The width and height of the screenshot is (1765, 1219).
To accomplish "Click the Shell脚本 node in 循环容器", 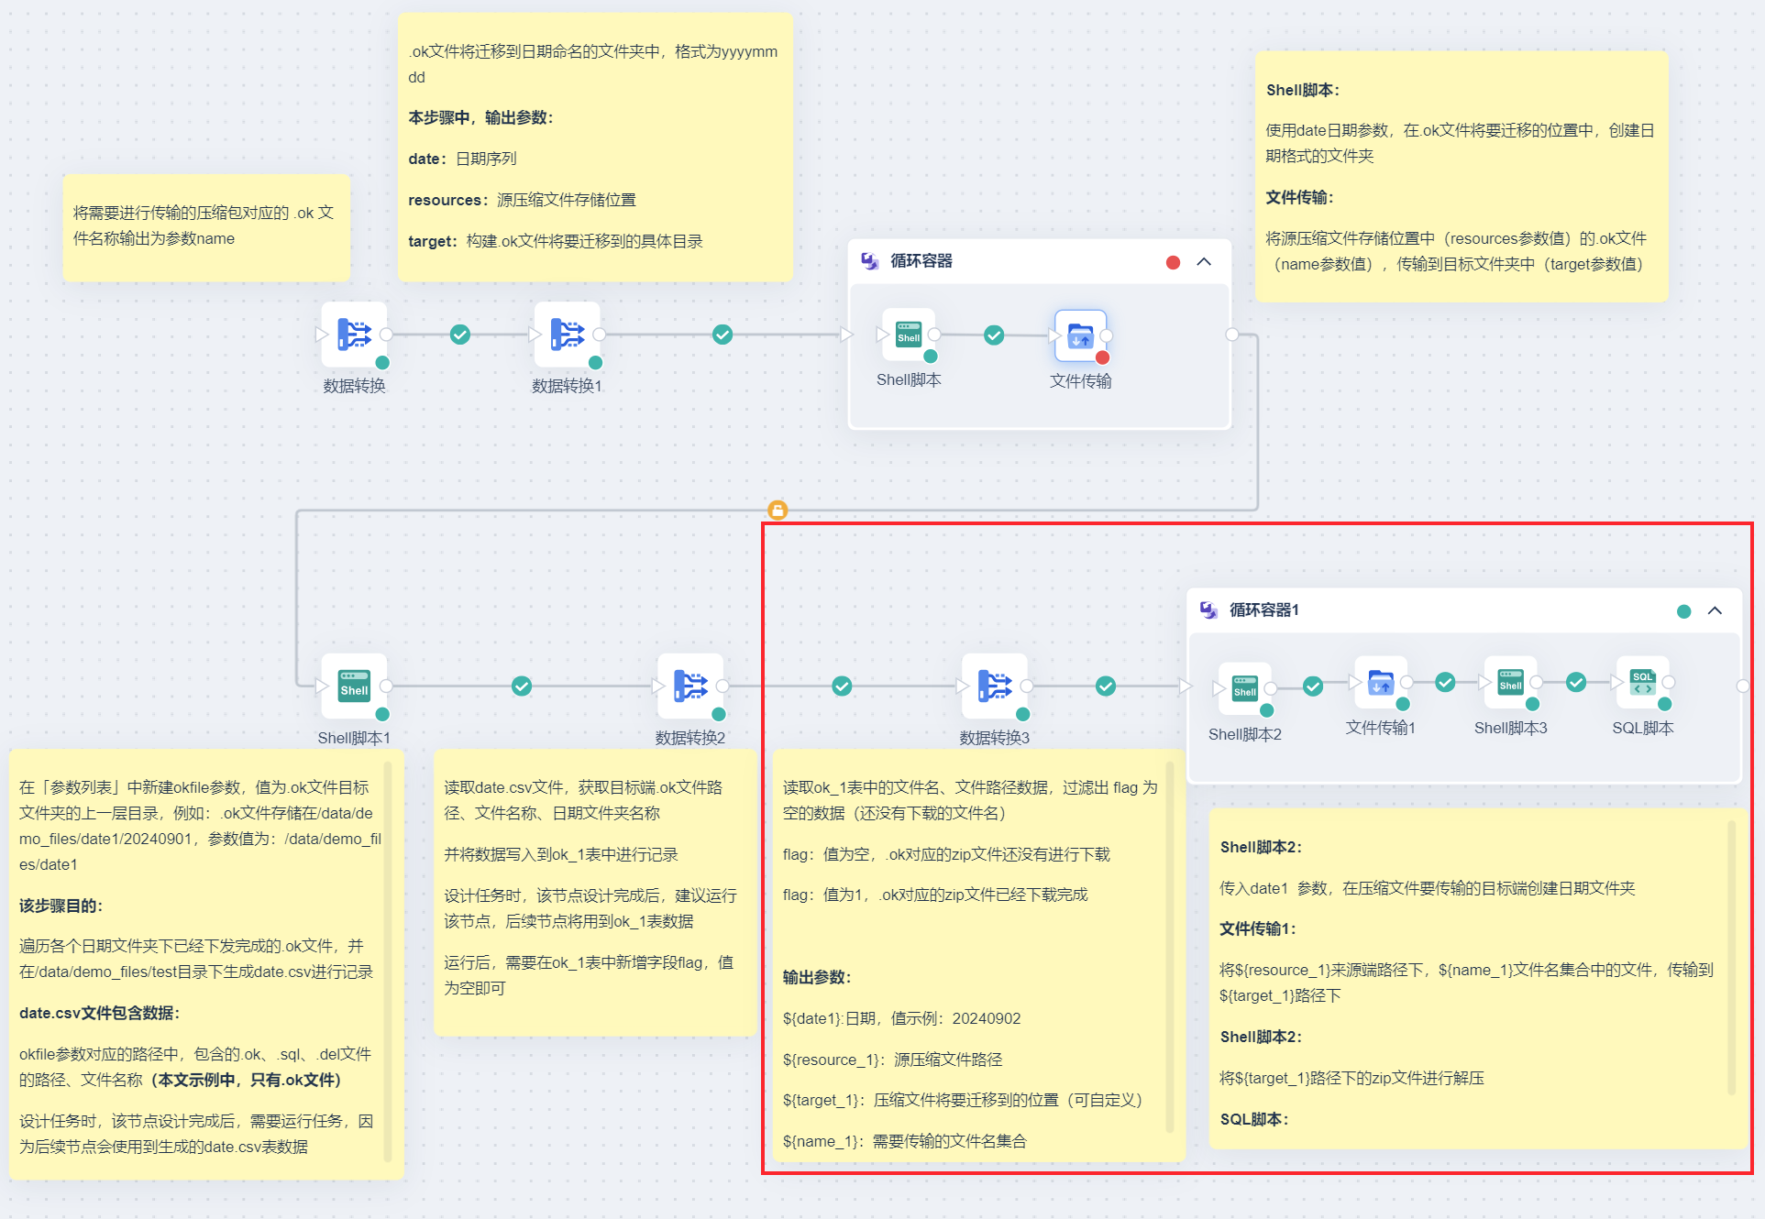I will click(x=908, y=335).
